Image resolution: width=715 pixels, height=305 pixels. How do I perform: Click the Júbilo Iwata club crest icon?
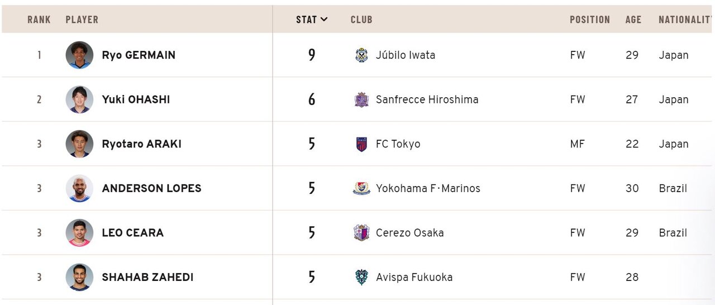(x=361, y=55)
